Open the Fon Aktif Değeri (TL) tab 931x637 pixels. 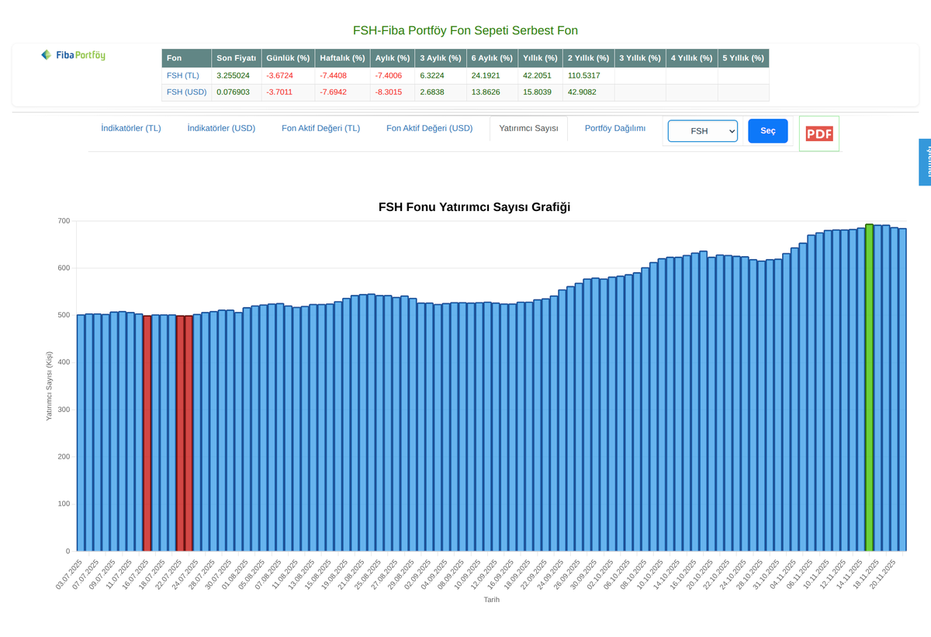tap(320, 128)
